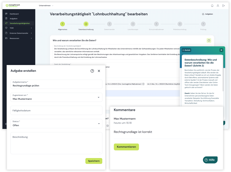Click the Kommentieren button
Screen dimensions: 231x172
pos(126,147)
